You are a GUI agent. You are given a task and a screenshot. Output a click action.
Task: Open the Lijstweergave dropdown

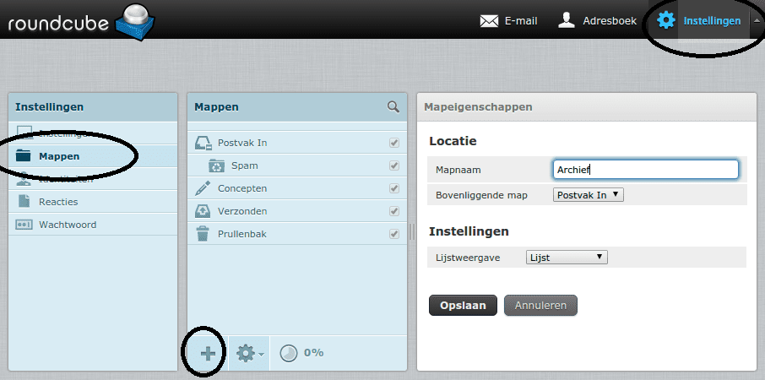click(x=566, y=258)
